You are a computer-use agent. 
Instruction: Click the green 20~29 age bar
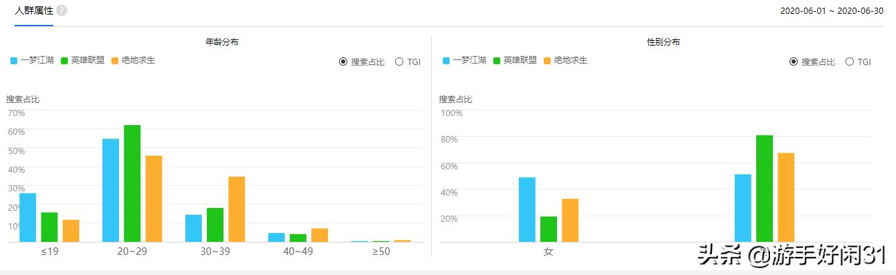click(x=132, y=183)
